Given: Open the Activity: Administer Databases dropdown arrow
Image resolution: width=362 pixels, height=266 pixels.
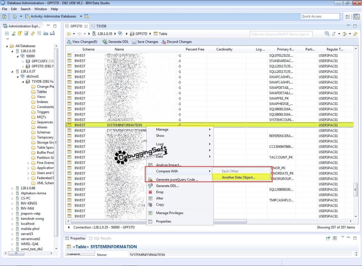Looking at the screenshot, I should [81, 16].
